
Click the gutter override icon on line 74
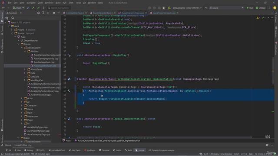pos(69,119)
